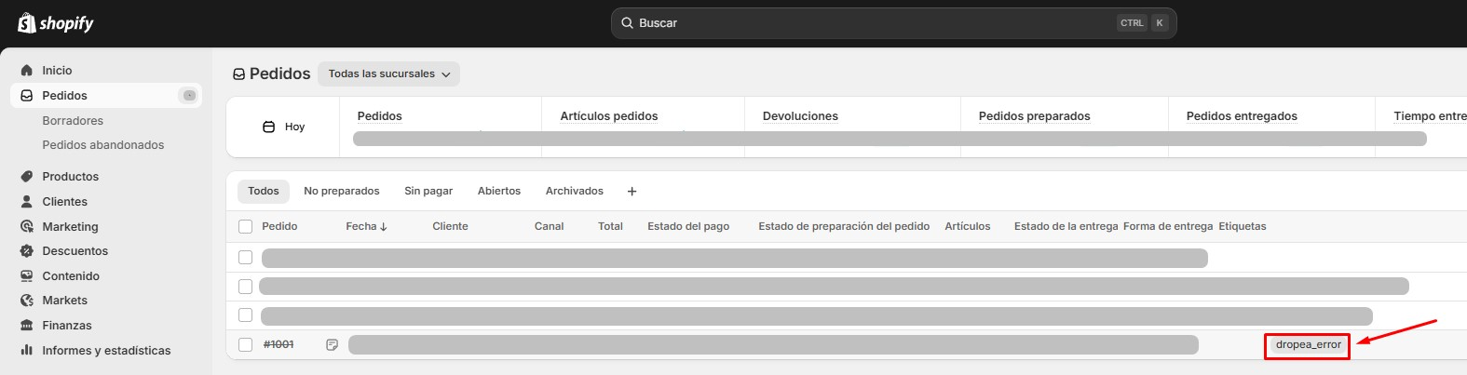Expand the Todas las sucursales dropdown
This screenshot has height=375, width=1467.
coord(388,74)
